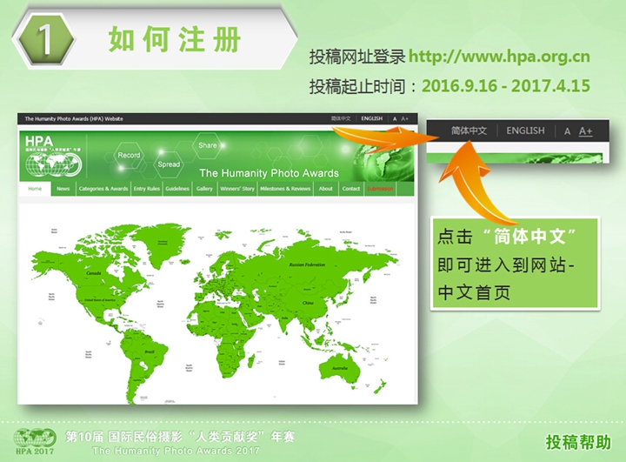
Task: Open the Contact menu item
Action: pos(351,189)
